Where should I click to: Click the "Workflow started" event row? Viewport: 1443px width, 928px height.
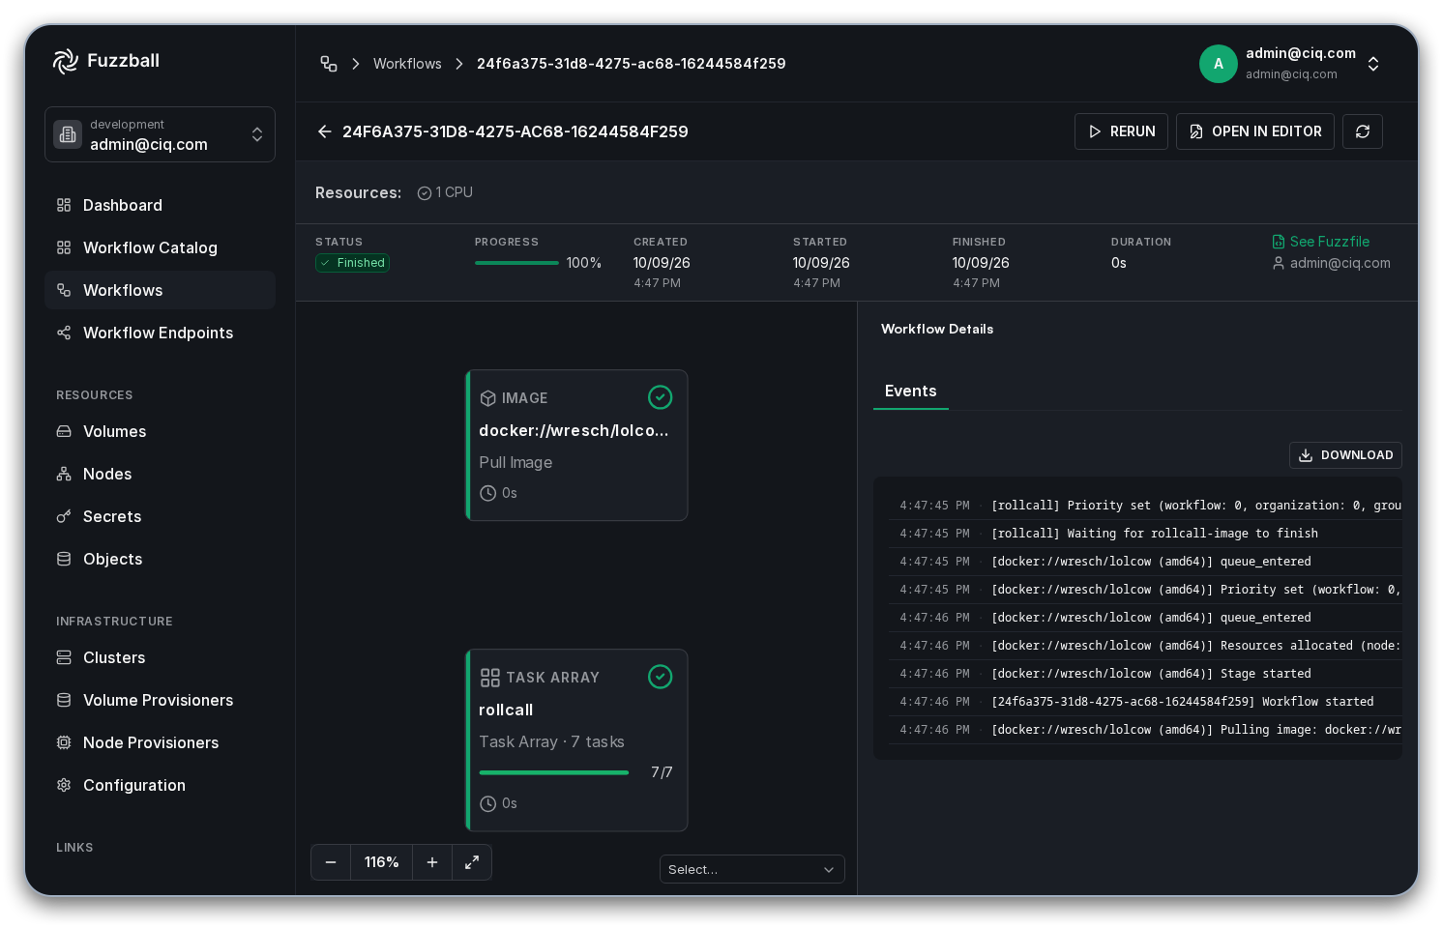click(x=1145, y=702)
